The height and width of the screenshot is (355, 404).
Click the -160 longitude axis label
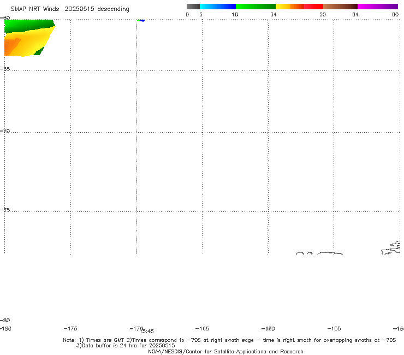pos(268,328)
